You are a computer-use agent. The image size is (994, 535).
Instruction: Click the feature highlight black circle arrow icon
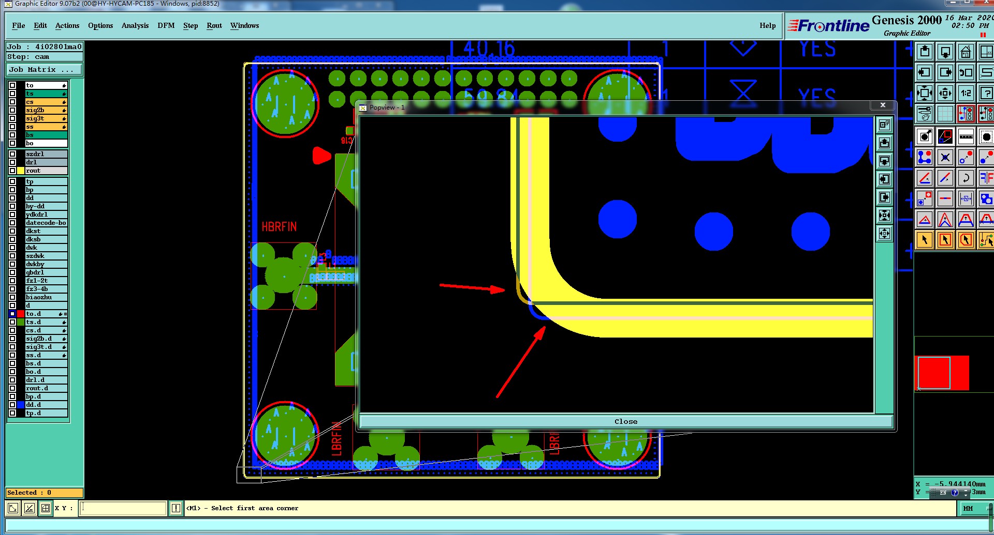(x=925, y=136)
